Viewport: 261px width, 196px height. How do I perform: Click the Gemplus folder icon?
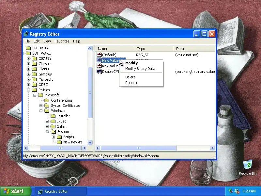pos(35,74)
